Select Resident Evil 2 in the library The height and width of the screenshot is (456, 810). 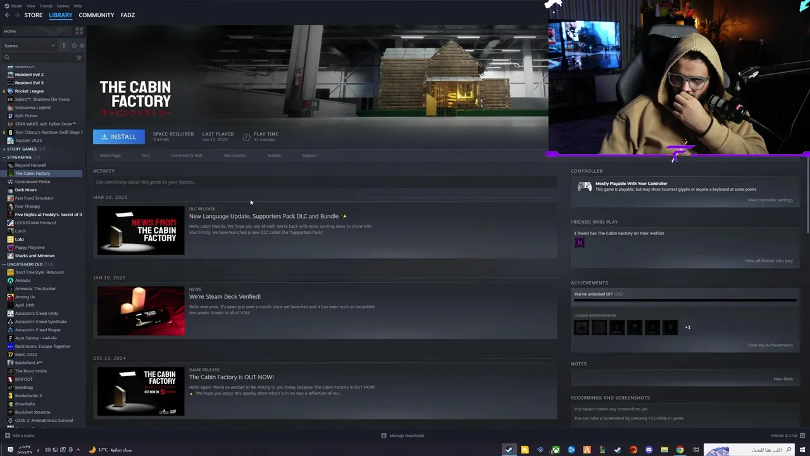point(29,75)
